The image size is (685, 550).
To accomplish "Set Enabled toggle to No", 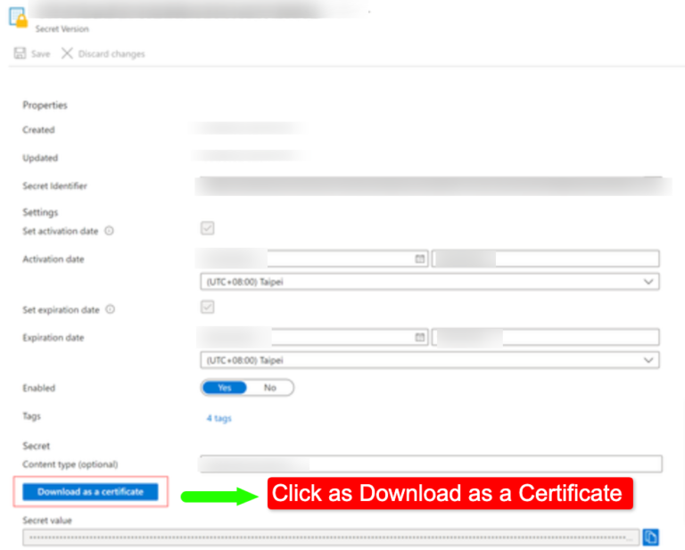I will click(269, 388).
